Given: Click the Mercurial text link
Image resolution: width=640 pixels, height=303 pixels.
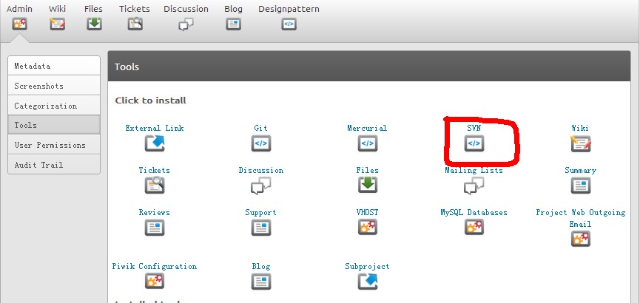Looking at the screenshot, I should [367, 128].
